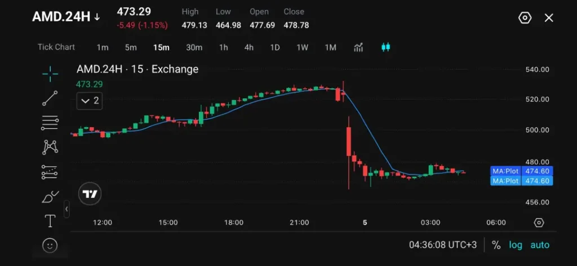This screenshot has height=266, width=577.
Task: Open the Fibonacci retracement tools
Action: 50,123
